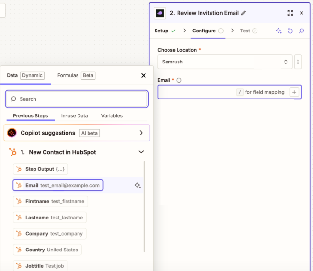313x271 pixels.
Task: Expand Copilot suggestions with the chevron arrow
Action: pyautogui.click(x=141, y=133)
